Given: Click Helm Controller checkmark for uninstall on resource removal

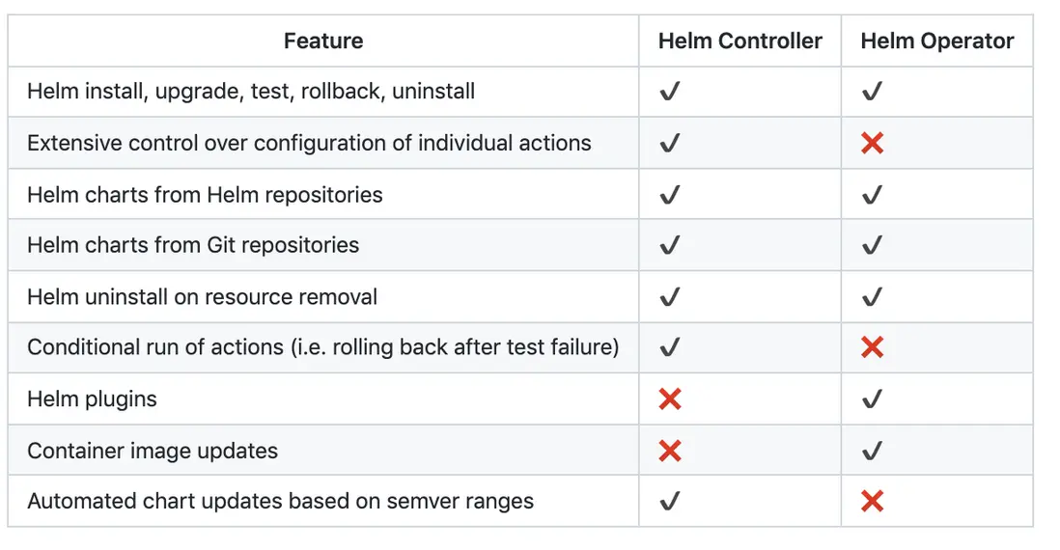Looking at the screenshot, I should point(669,297).
